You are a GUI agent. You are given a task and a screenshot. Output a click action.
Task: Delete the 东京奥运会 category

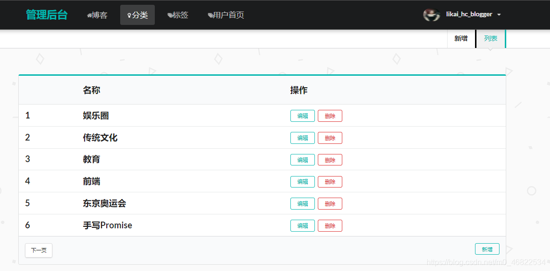click(x=330, y=204)
